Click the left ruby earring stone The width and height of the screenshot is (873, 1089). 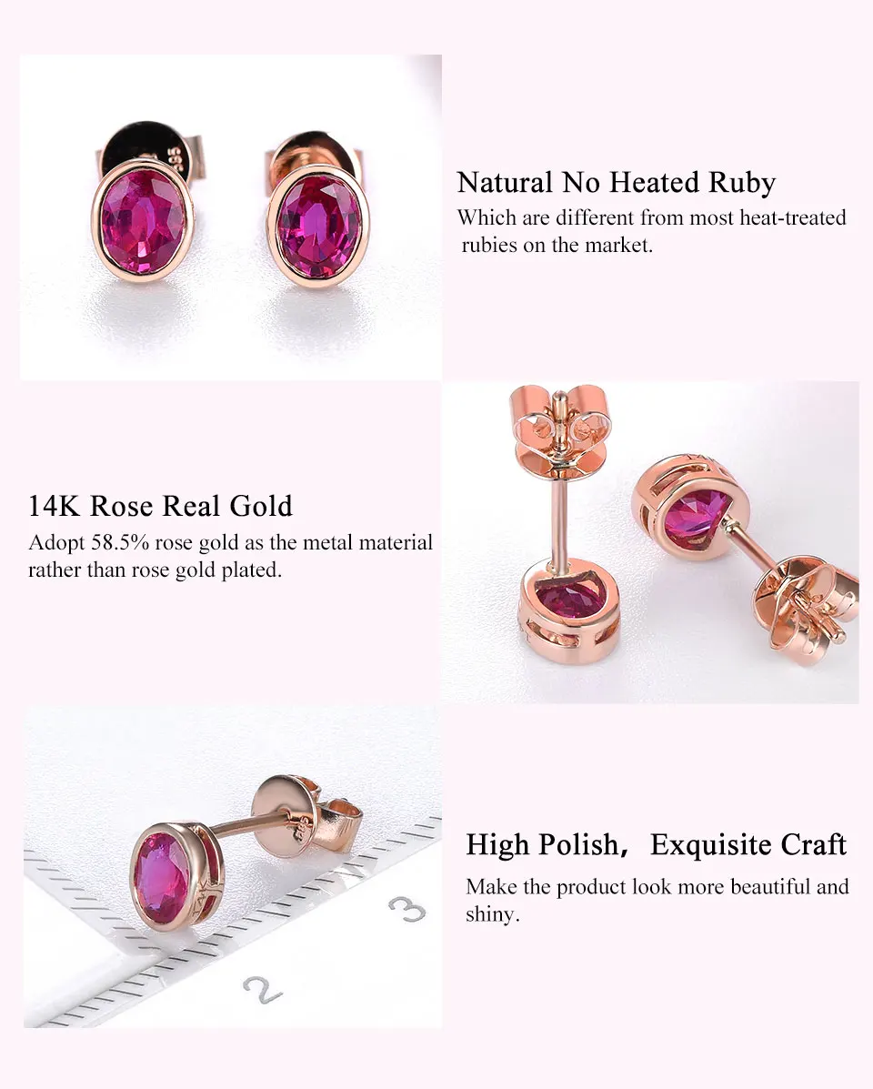(143, 222)
